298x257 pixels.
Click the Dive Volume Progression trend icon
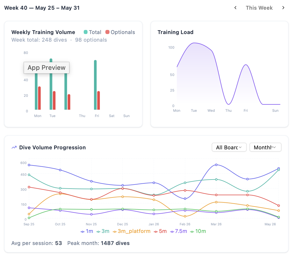click(x=14, y=148)
